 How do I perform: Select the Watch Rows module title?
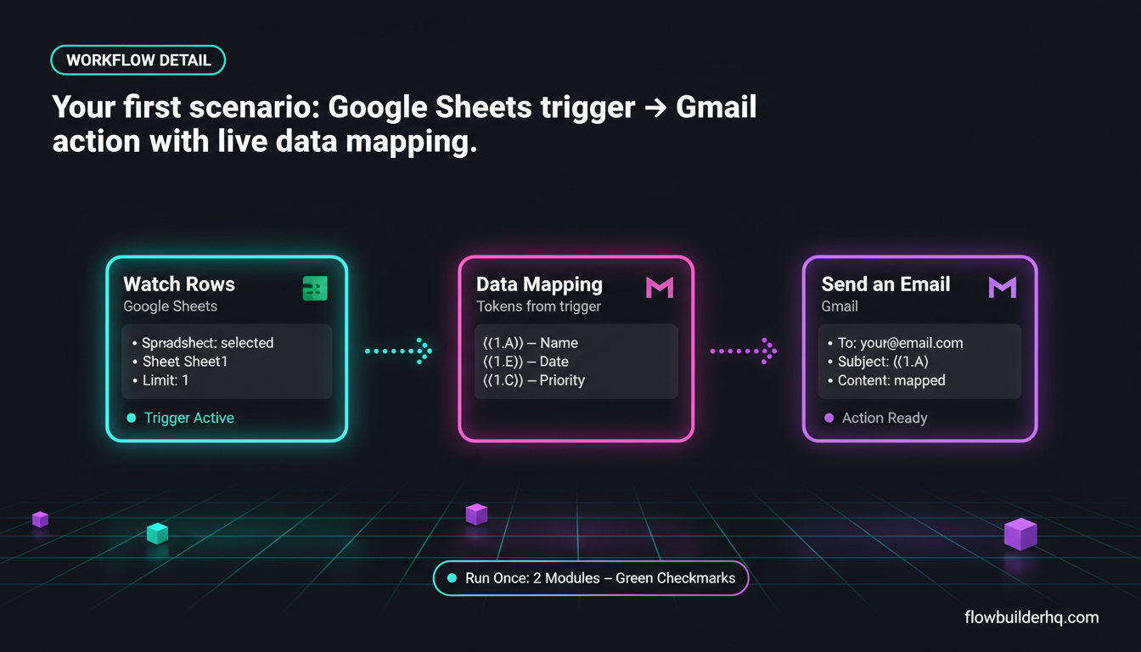click(179, 284)
